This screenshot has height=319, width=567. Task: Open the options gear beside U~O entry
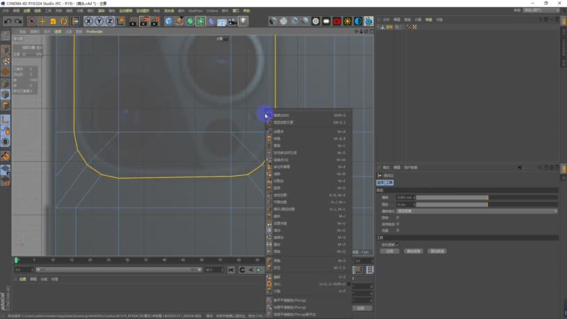point(349,284)
